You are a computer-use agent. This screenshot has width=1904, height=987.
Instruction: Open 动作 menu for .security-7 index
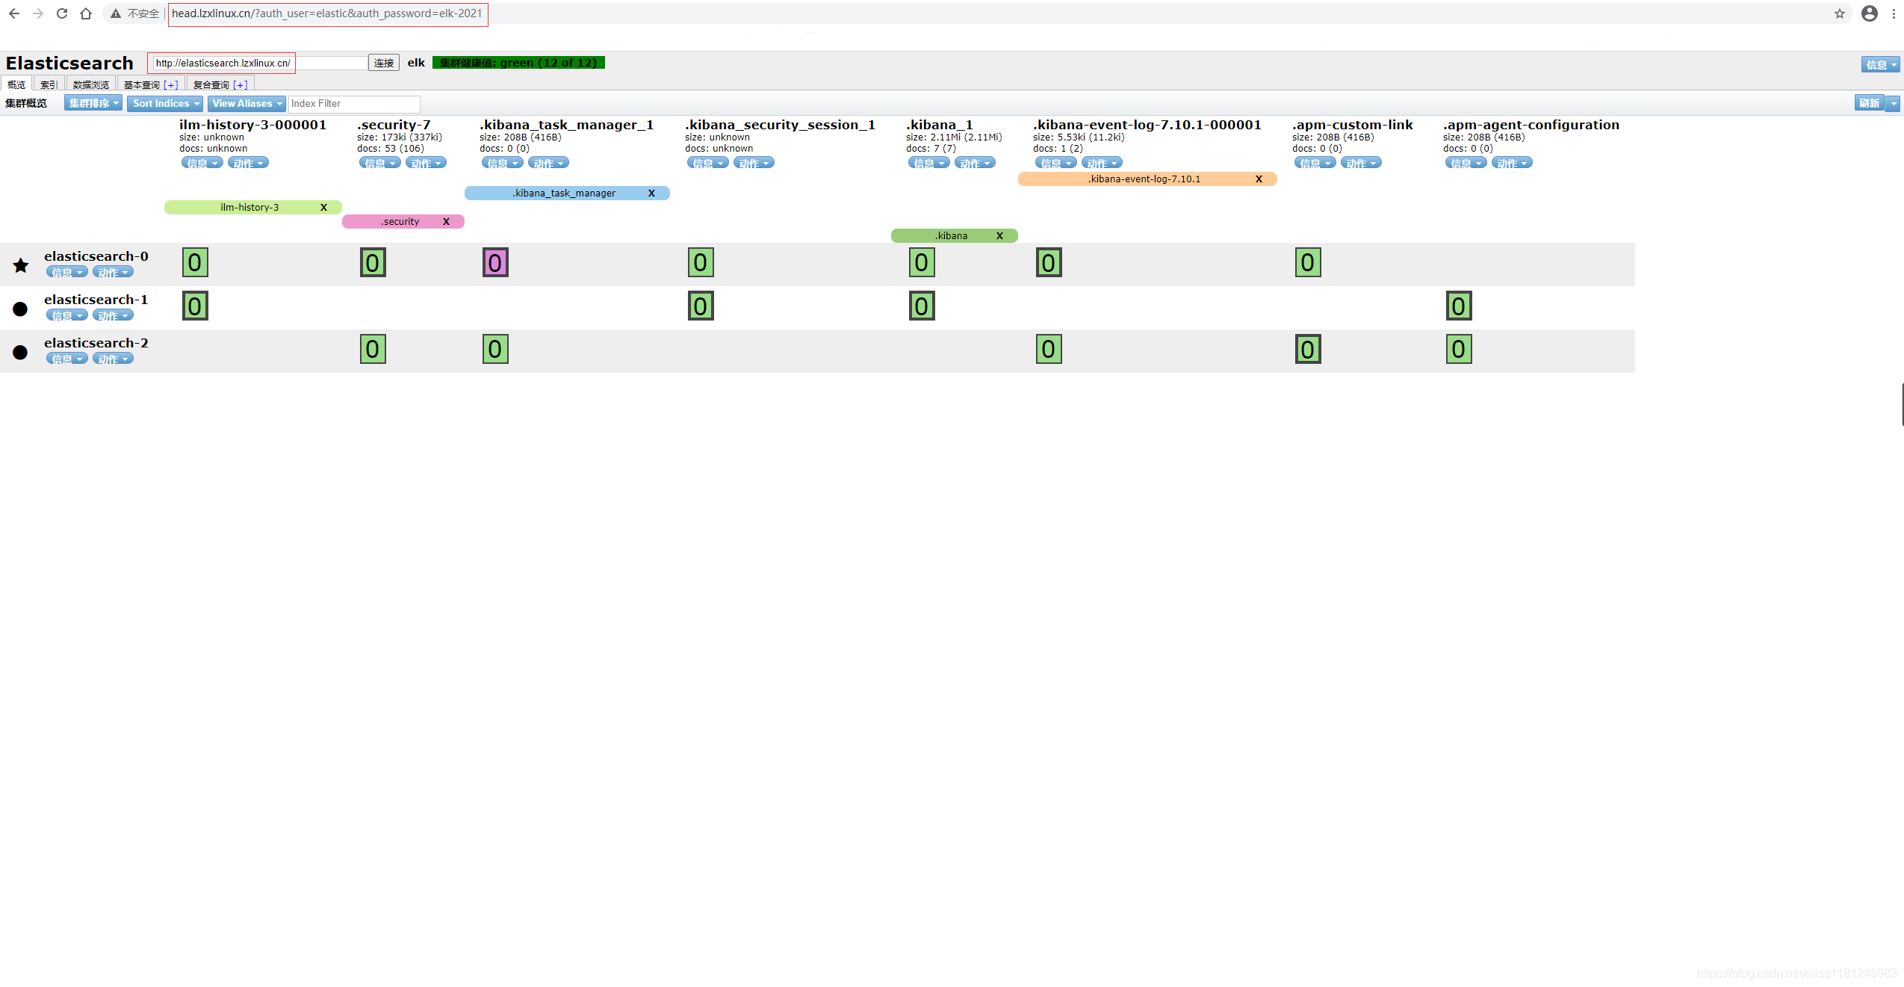click(426, 163)
